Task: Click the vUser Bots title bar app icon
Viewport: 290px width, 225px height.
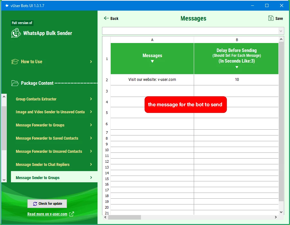Action: pos(7,5)
